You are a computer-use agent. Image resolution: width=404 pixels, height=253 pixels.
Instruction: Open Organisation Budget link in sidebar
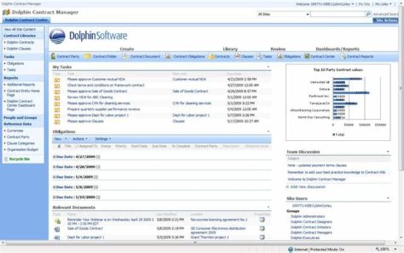[x=23, y=149]
